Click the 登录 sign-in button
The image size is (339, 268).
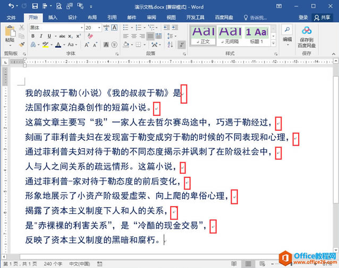303,17
